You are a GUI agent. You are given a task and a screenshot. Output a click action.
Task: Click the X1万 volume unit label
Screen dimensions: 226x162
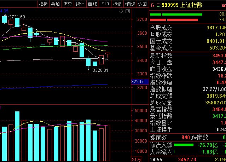coord(136,160)
